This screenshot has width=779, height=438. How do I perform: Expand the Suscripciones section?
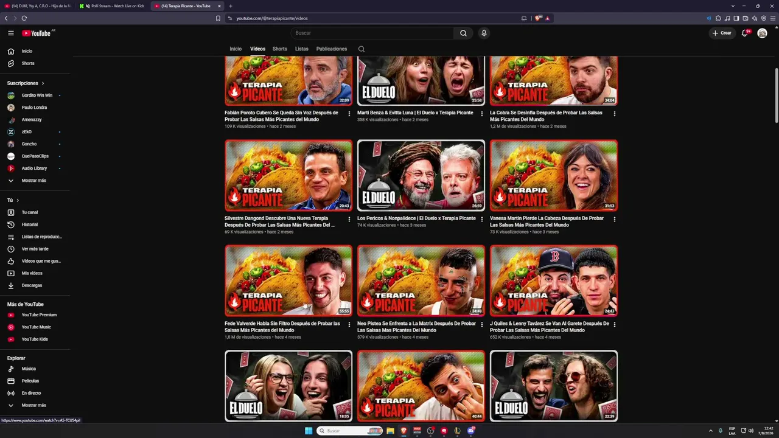click(x=26, y=83)
